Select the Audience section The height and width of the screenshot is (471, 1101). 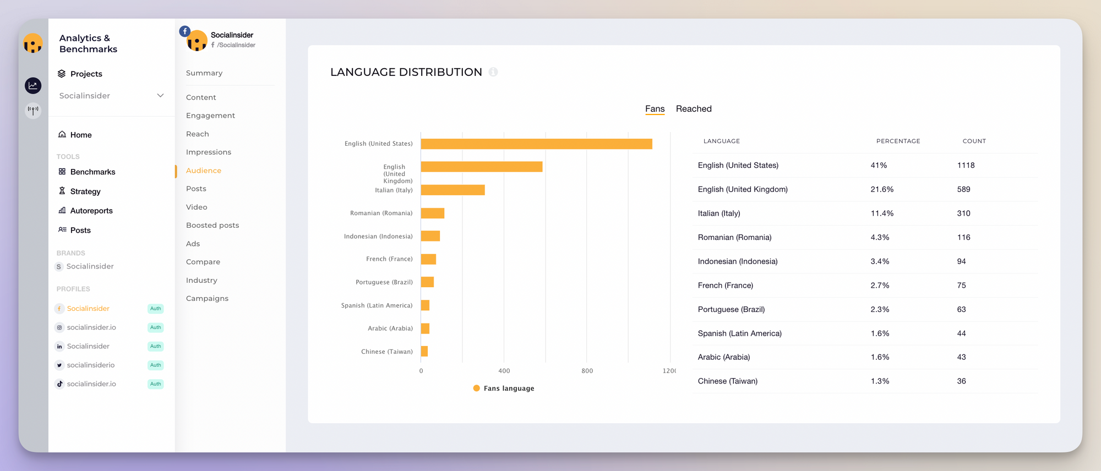pos(204,171)
